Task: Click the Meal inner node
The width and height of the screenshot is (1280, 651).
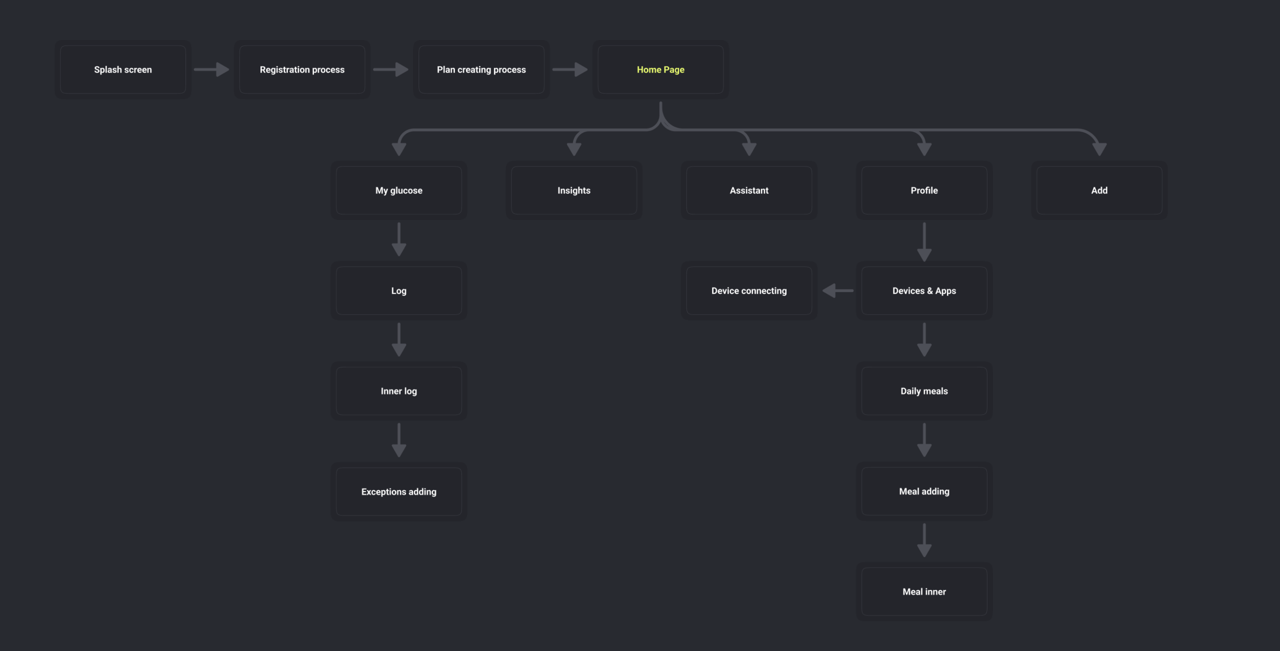Action: click(924, 592)
